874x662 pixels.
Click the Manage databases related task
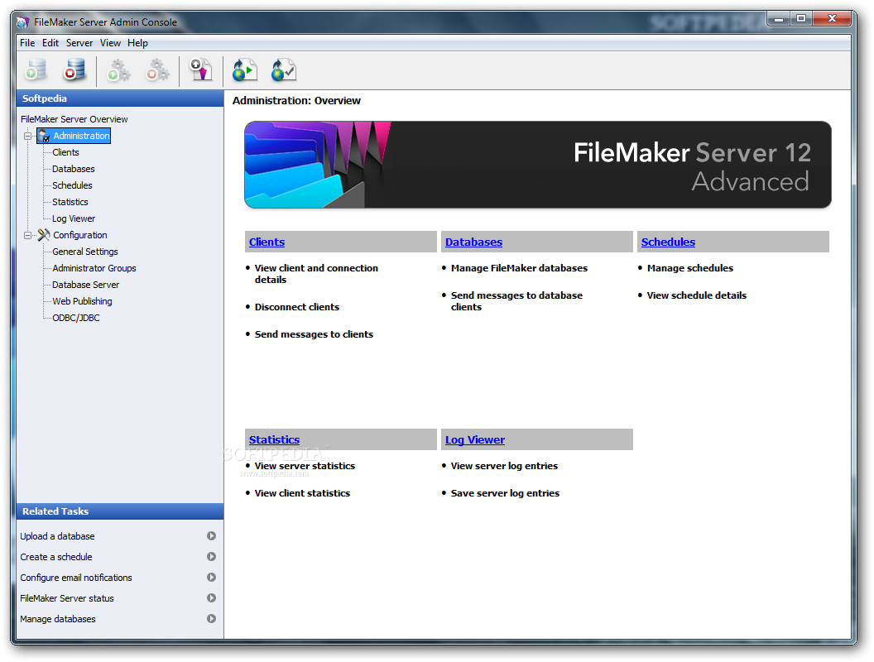pyautogui.click(x=58, y=618)
